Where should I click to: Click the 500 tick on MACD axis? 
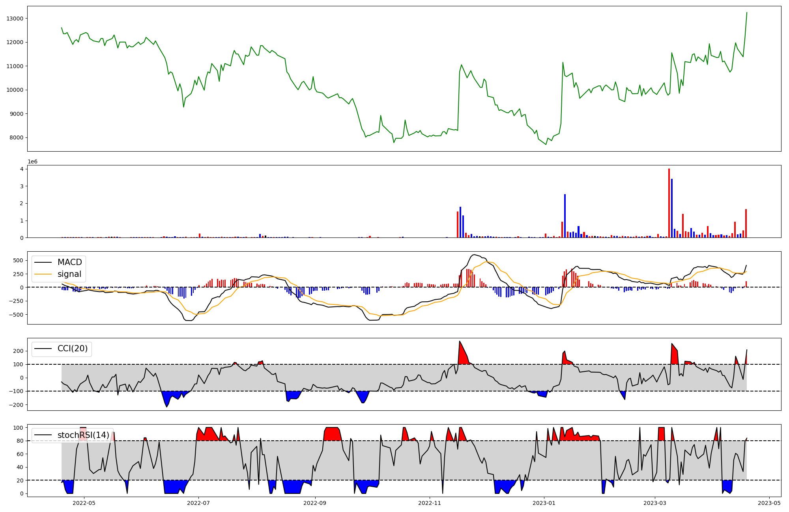18,260
